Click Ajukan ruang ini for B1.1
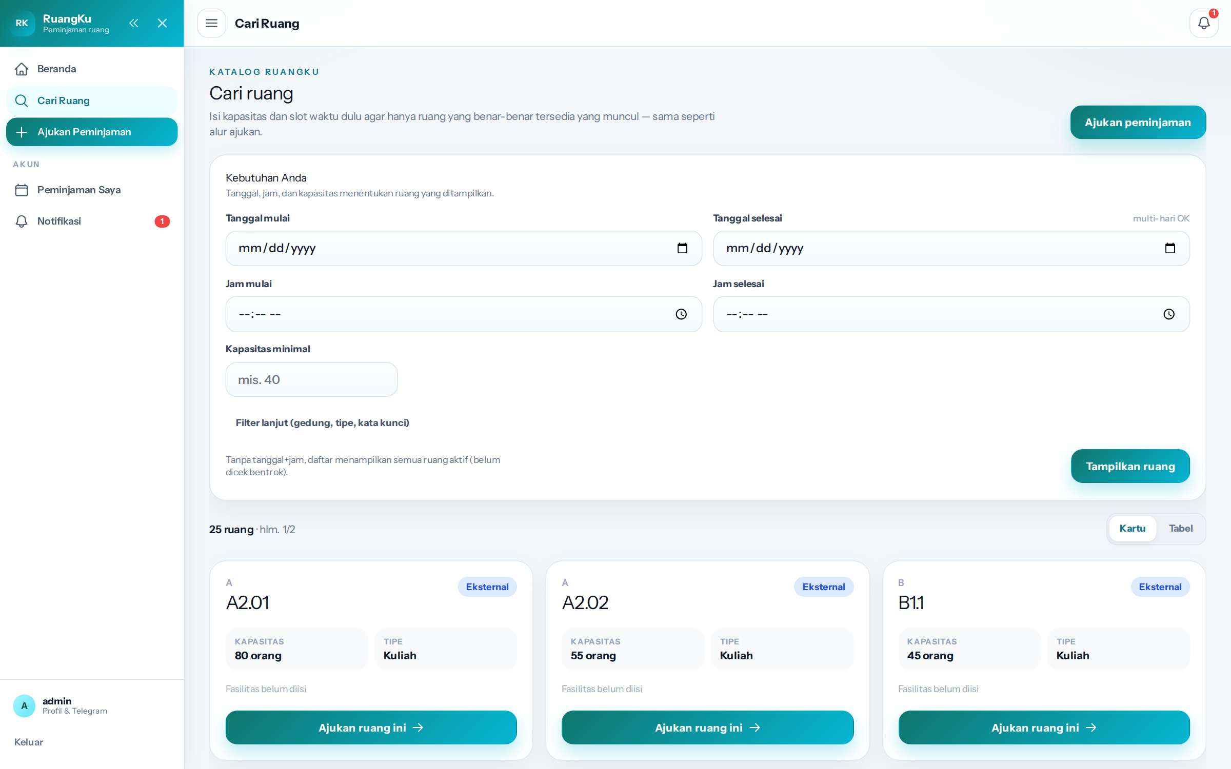Screen dimensions: 1231x769 pyautogui.click(x=1044, y=727)
